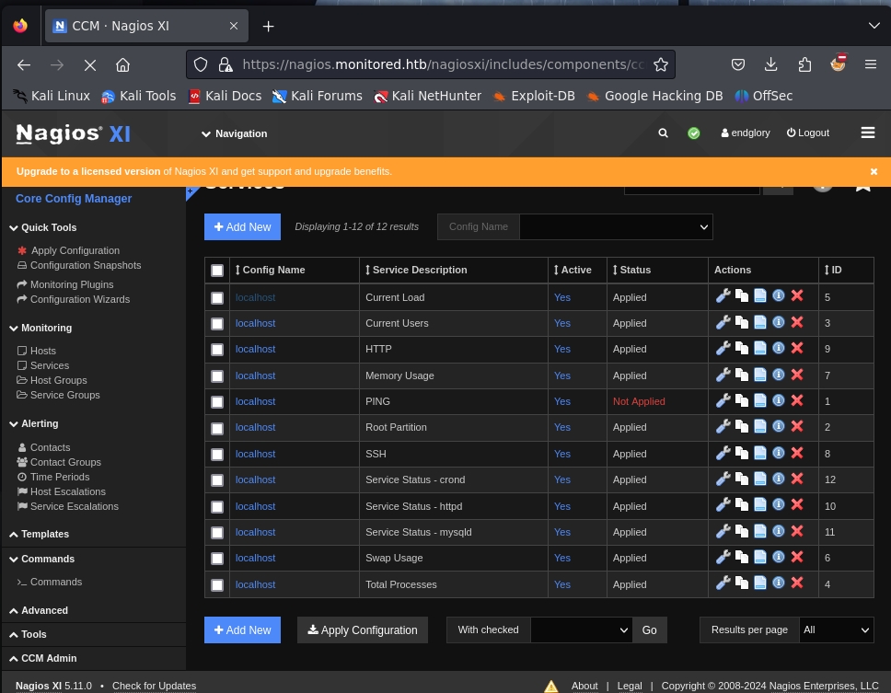The height and width of the screenshot is (693, 891).
Task: Click the green system status check icon
Action: [x=694, y=133]
